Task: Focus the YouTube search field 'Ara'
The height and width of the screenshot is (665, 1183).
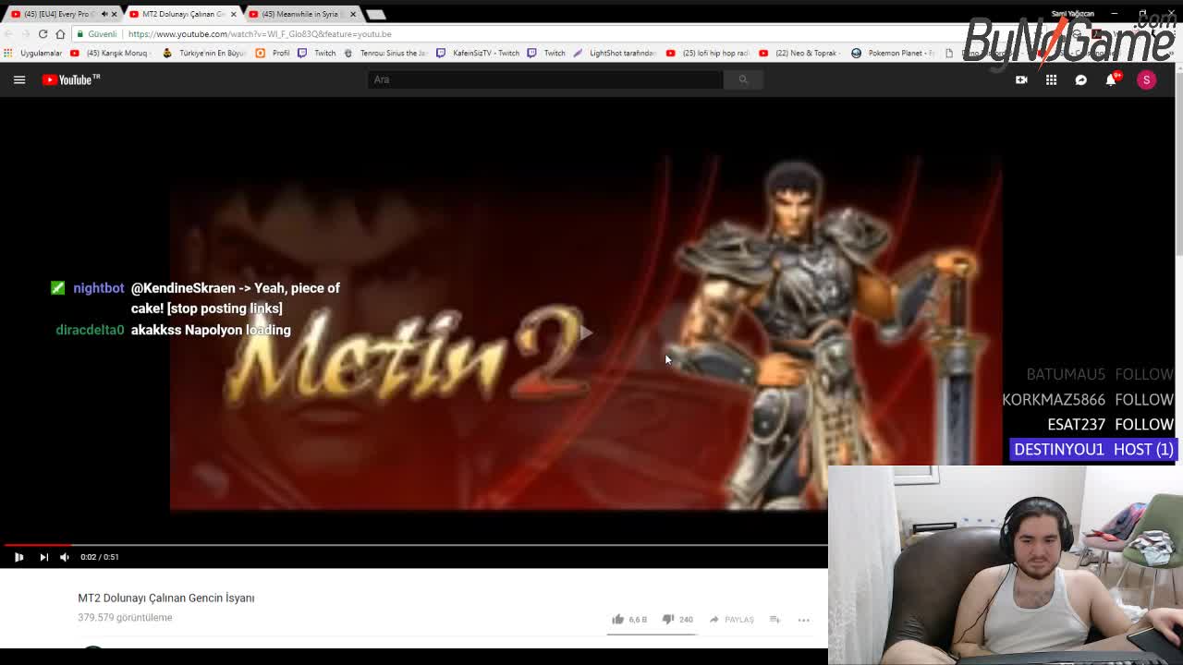Action: [545, 79]
